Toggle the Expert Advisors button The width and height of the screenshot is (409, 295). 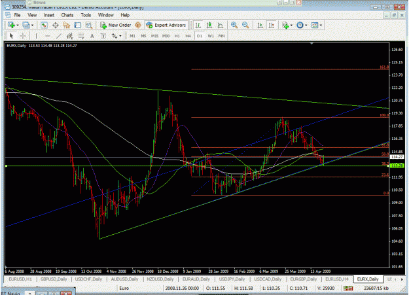click(166, 25)
